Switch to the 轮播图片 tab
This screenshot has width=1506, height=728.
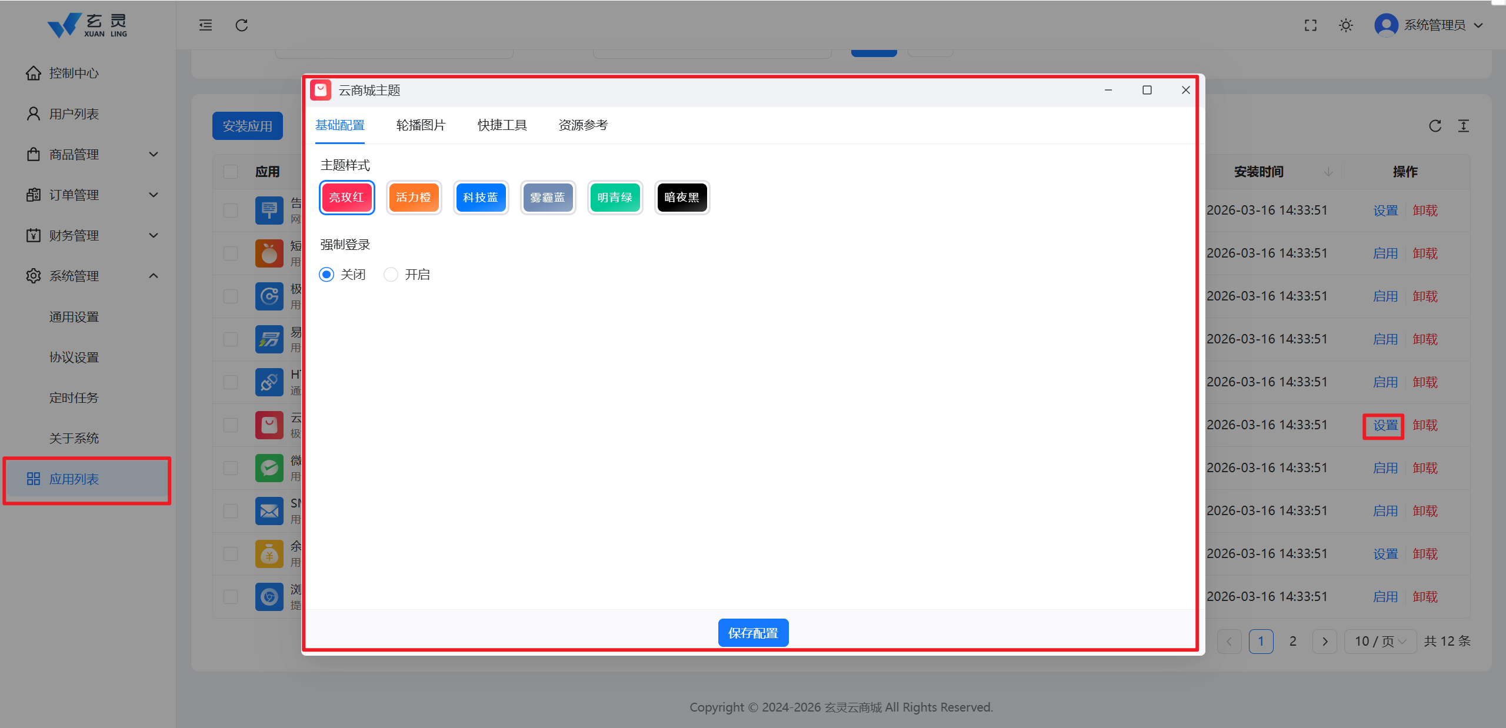click(x=421, y=125)
